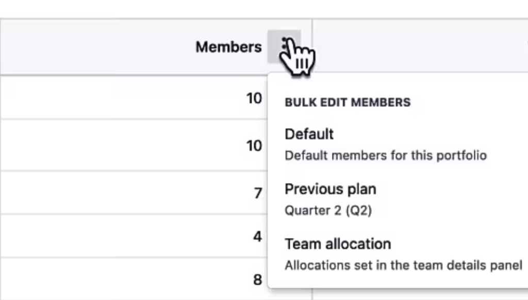Open the three-dot menu beside Members
This screenshot has width=528, height=300.
[284, 46]
